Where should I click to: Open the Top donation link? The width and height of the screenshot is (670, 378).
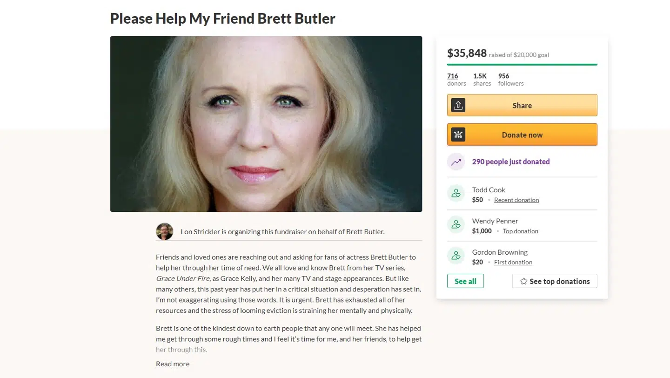(x=520, y=231)
